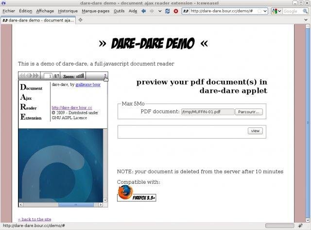
Task: Open the Fichier menu
Action: 9,11
